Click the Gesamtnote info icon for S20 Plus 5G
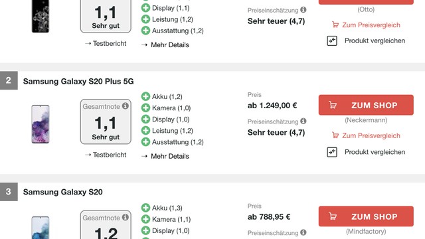The image size is (425, 239). coord(126,106)
